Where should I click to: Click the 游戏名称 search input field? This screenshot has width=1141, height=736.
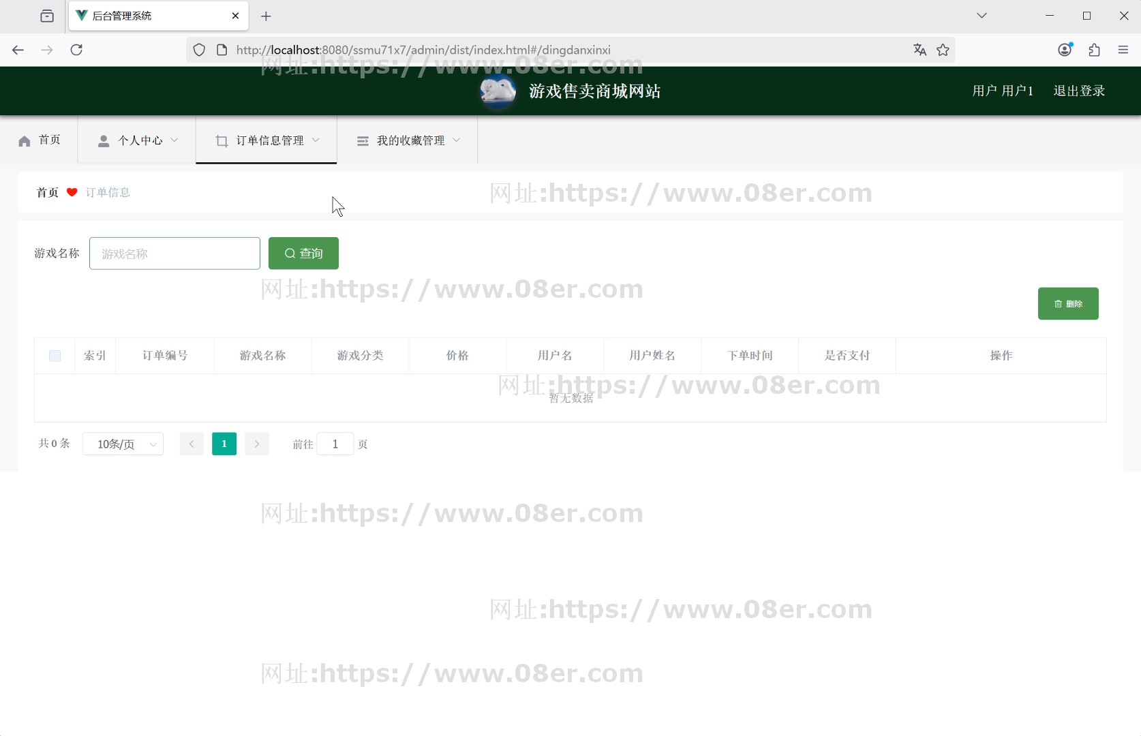tap(174, 253)
